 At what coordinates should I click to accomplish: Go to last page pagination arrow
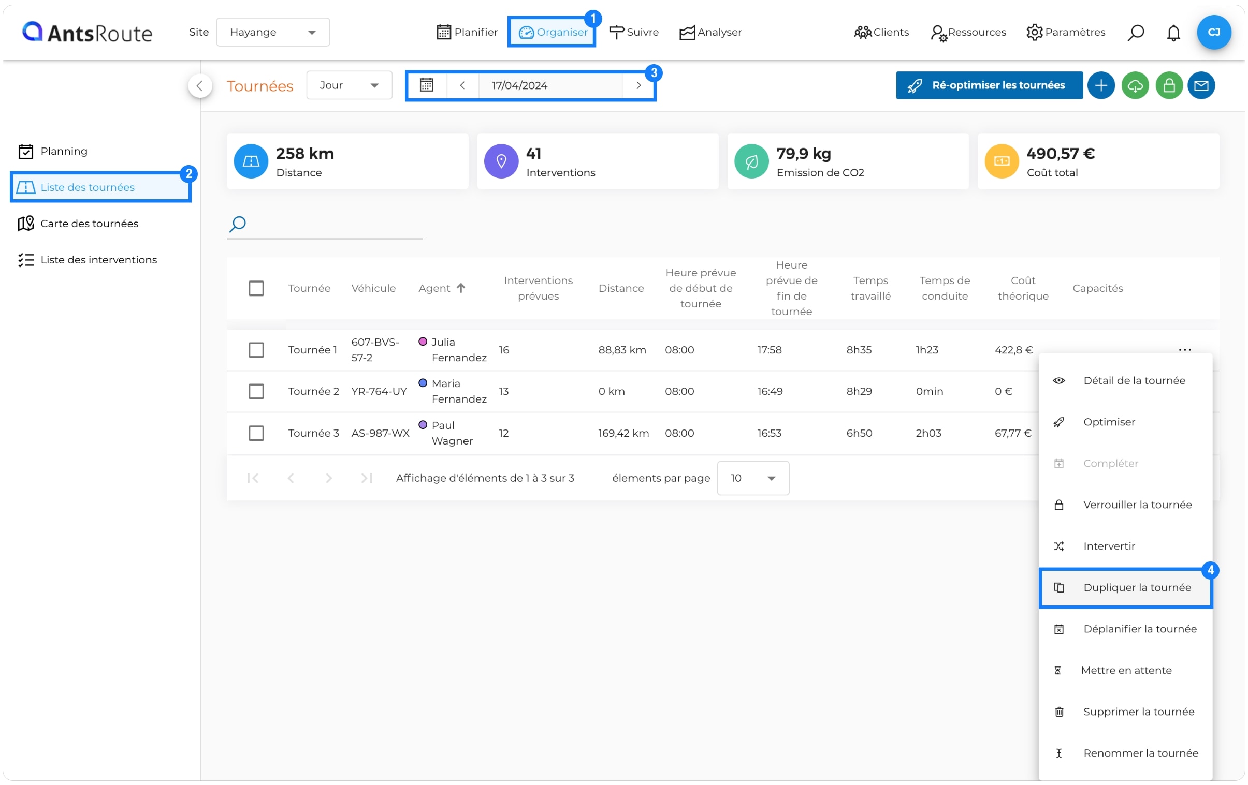tap(367, 478)
